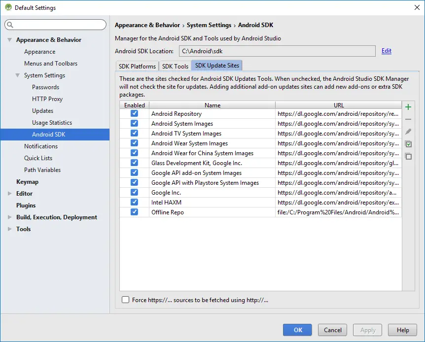Click the select all checkmark icon
The image size is (425, 342).
[408, 144]
